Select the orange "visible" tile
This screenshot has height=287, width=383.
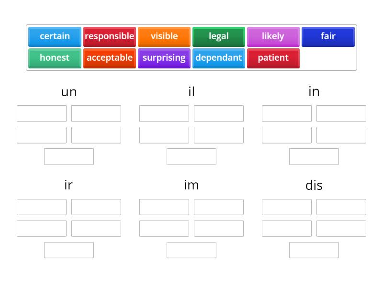pyautogui.click(x=164, y=36)
